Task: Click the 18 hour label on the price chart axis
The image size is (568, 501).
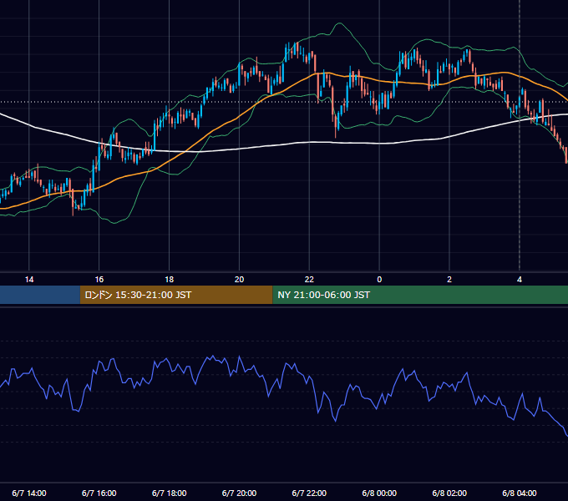Action: click(x=170, y=280)
